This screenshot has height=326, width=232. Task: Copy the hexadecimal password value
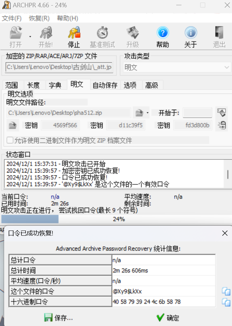pyautogui.click(x=226, y=302)
